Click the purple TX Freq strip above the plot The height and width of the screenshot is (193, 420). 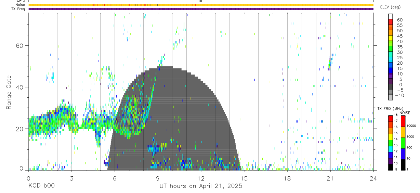201,9
